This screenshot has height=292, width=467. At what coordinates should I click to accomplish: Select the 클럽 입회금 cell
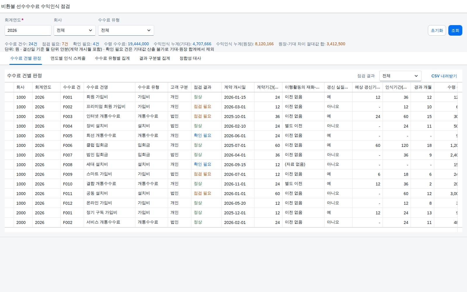tap(109, 145)
